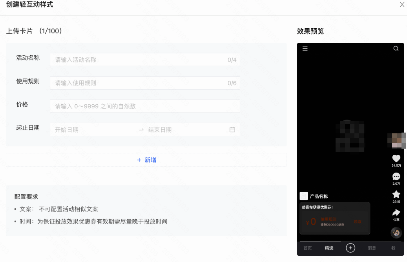The height and width of the screenshot is (262, 407).
Task: Click the 3.0万 comments count
Action: click(x=396, y=184)
